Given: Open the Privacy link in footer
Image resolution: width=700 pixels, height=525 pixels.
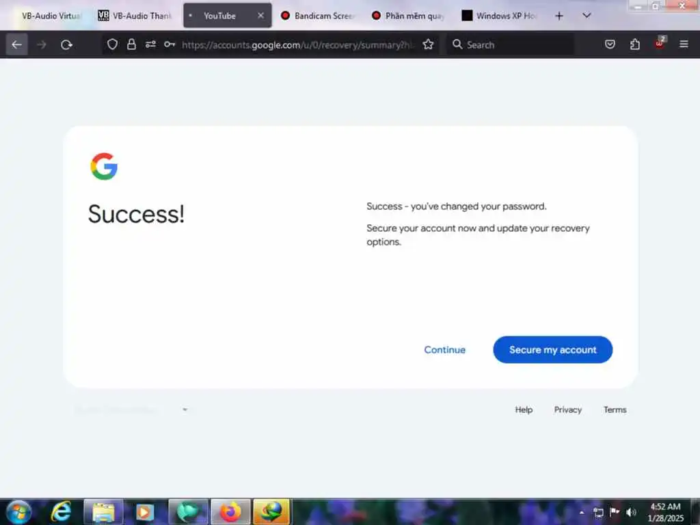Looking at the screenshot, I should coord(568,409).
